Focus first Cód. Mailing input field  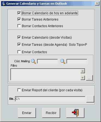(x=47, y=61)
